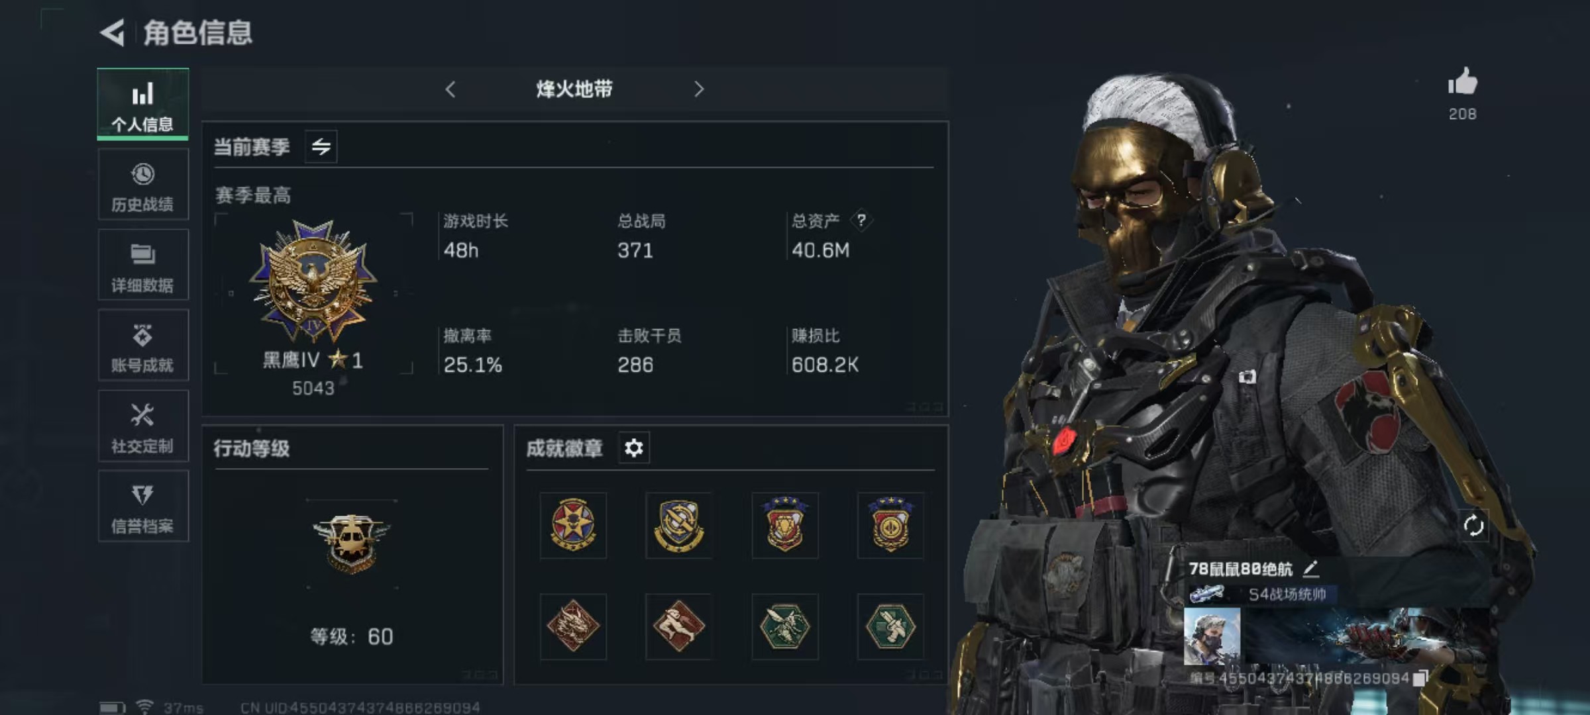The image size is (1590, 715).
Task: Open achievement badge settings gear
Action: [x=634, y=448]
